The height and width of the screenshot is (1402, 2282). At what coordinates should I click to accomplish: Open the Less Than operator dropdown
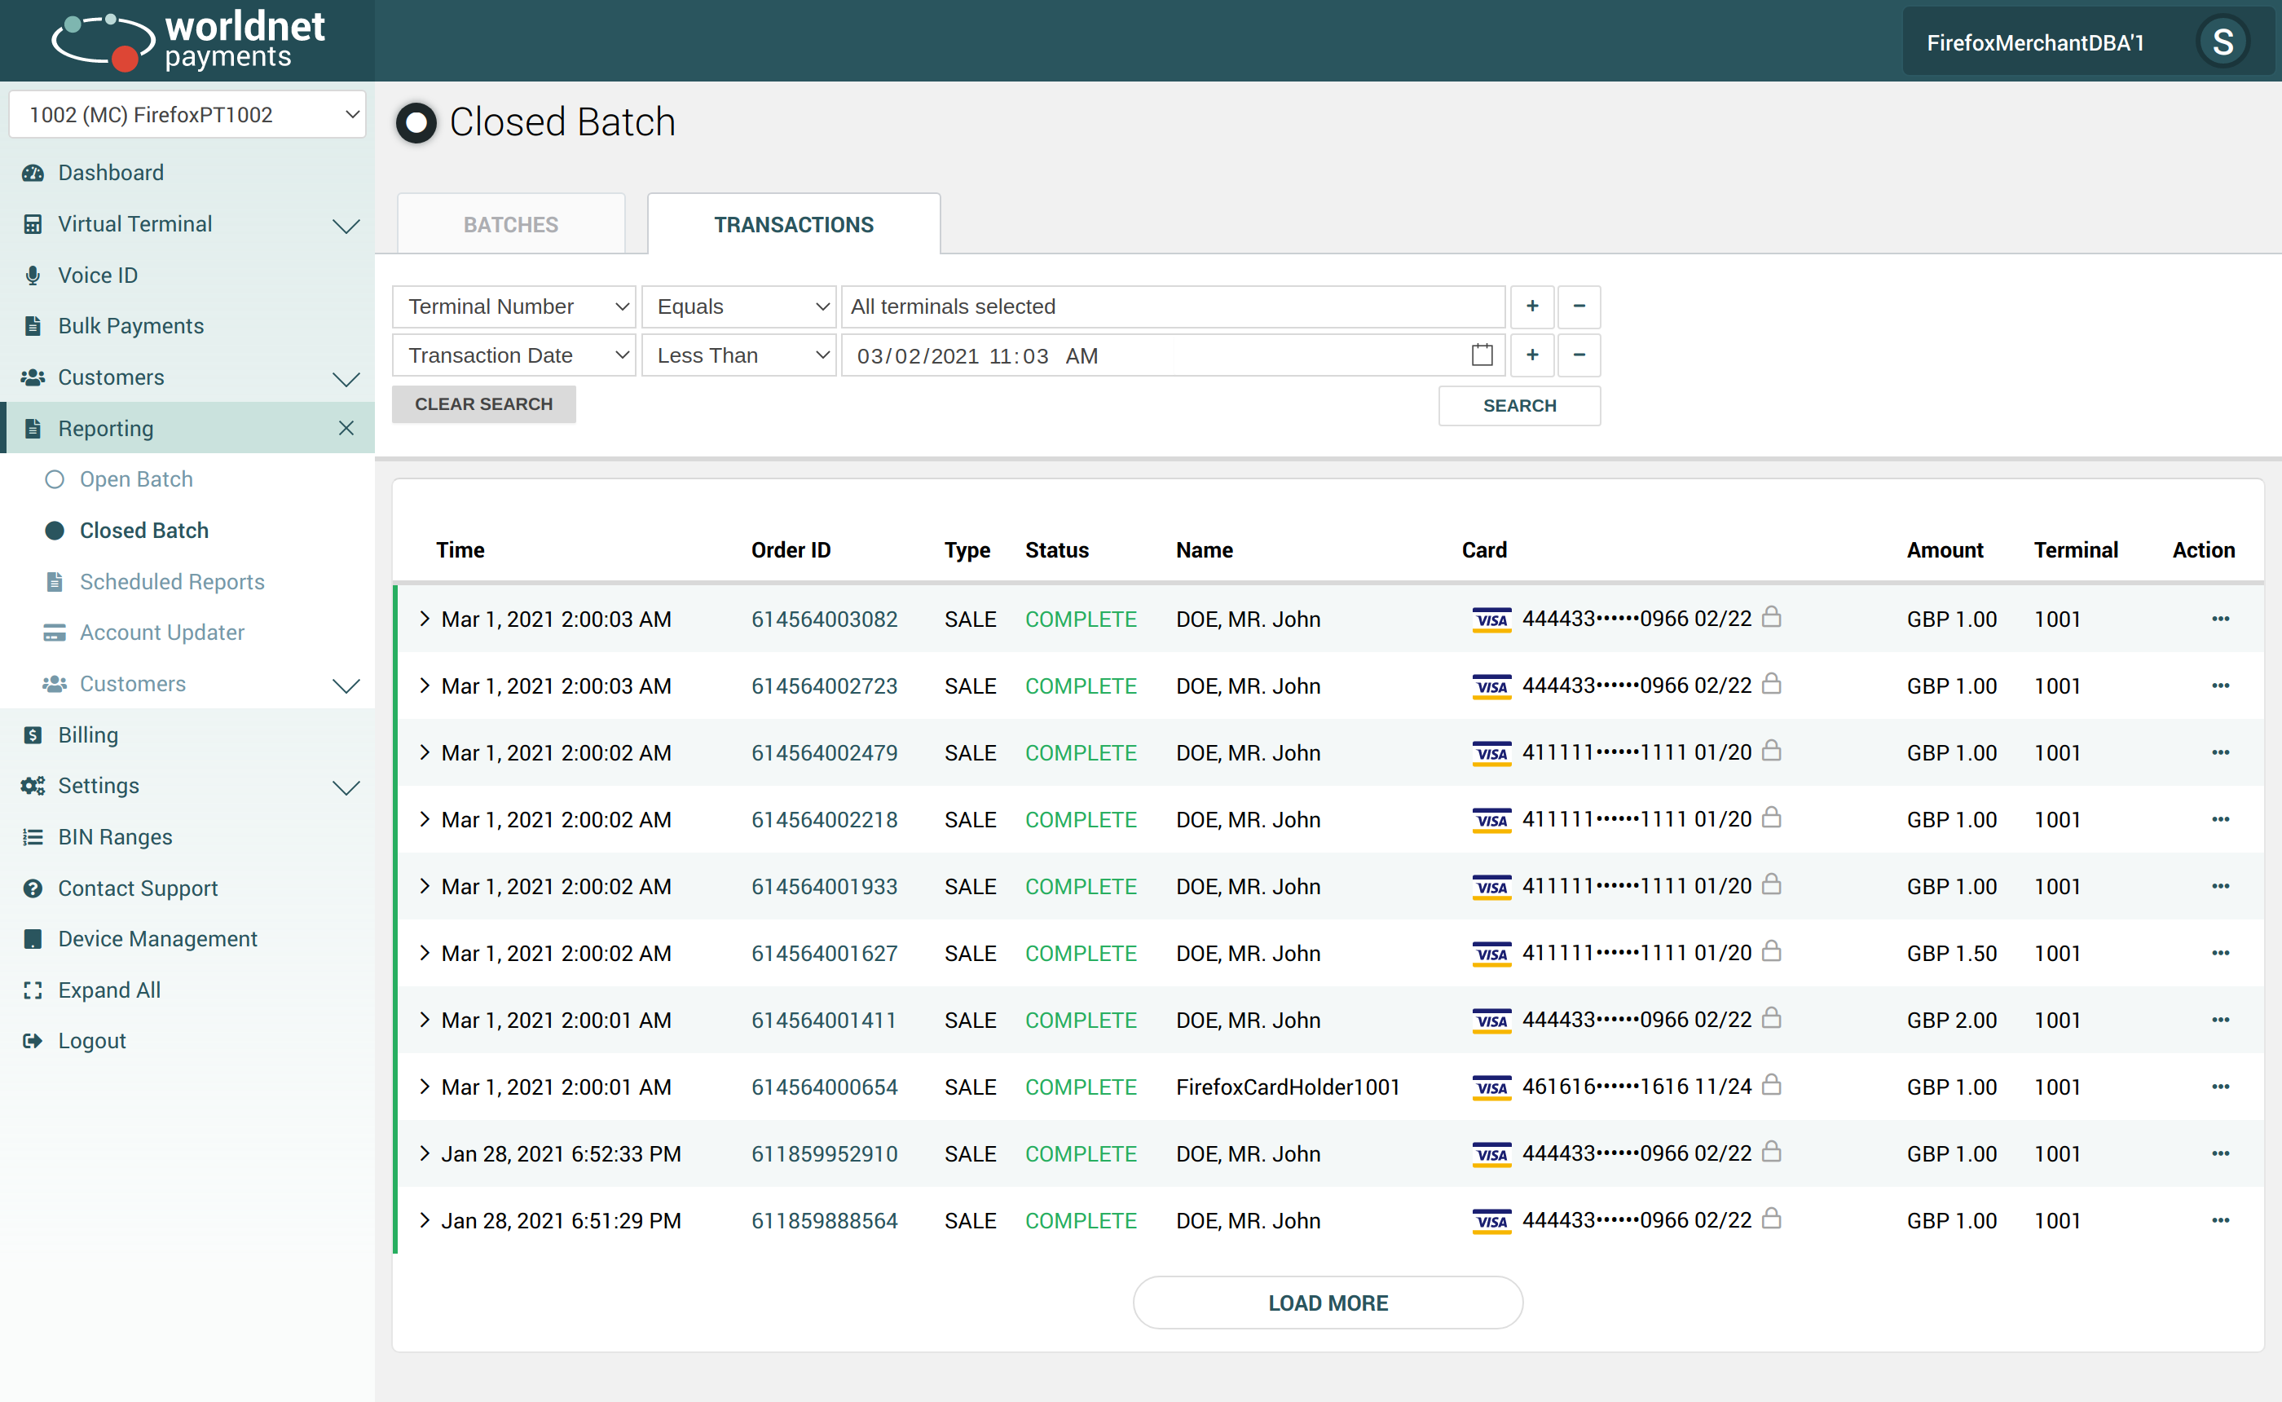(740, 355)
